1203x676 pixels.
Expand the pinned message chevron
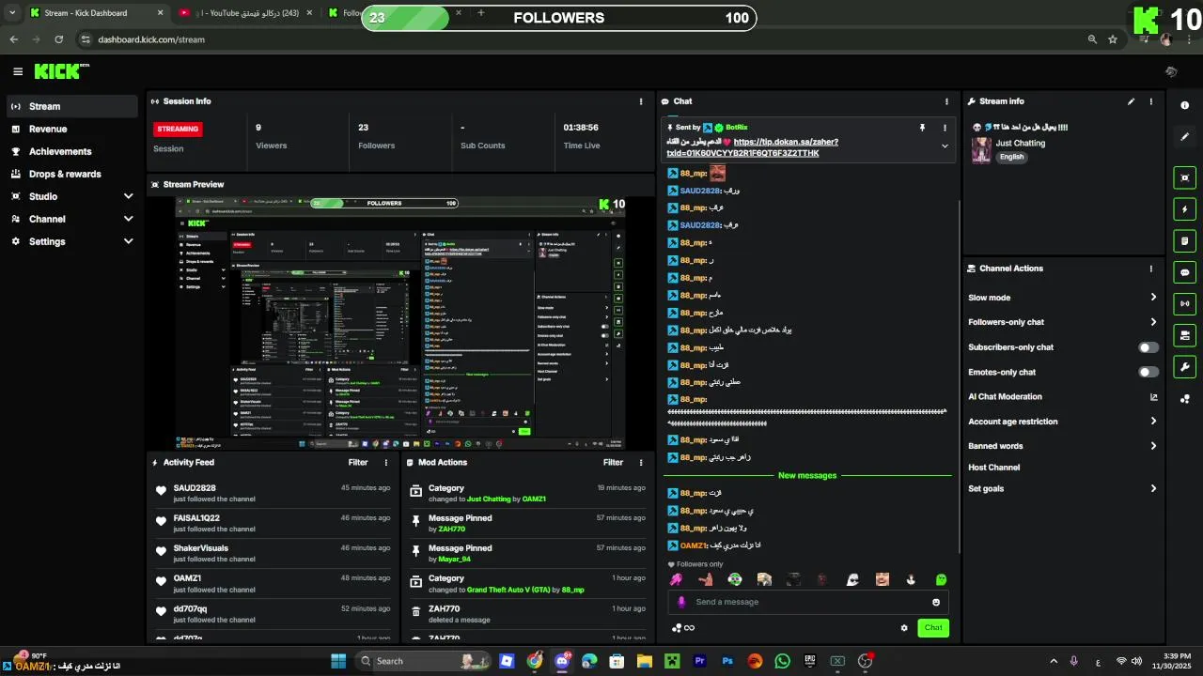click(945, 146)
